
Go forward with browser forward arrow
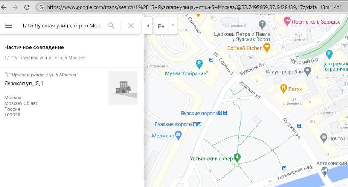(15, 7)
